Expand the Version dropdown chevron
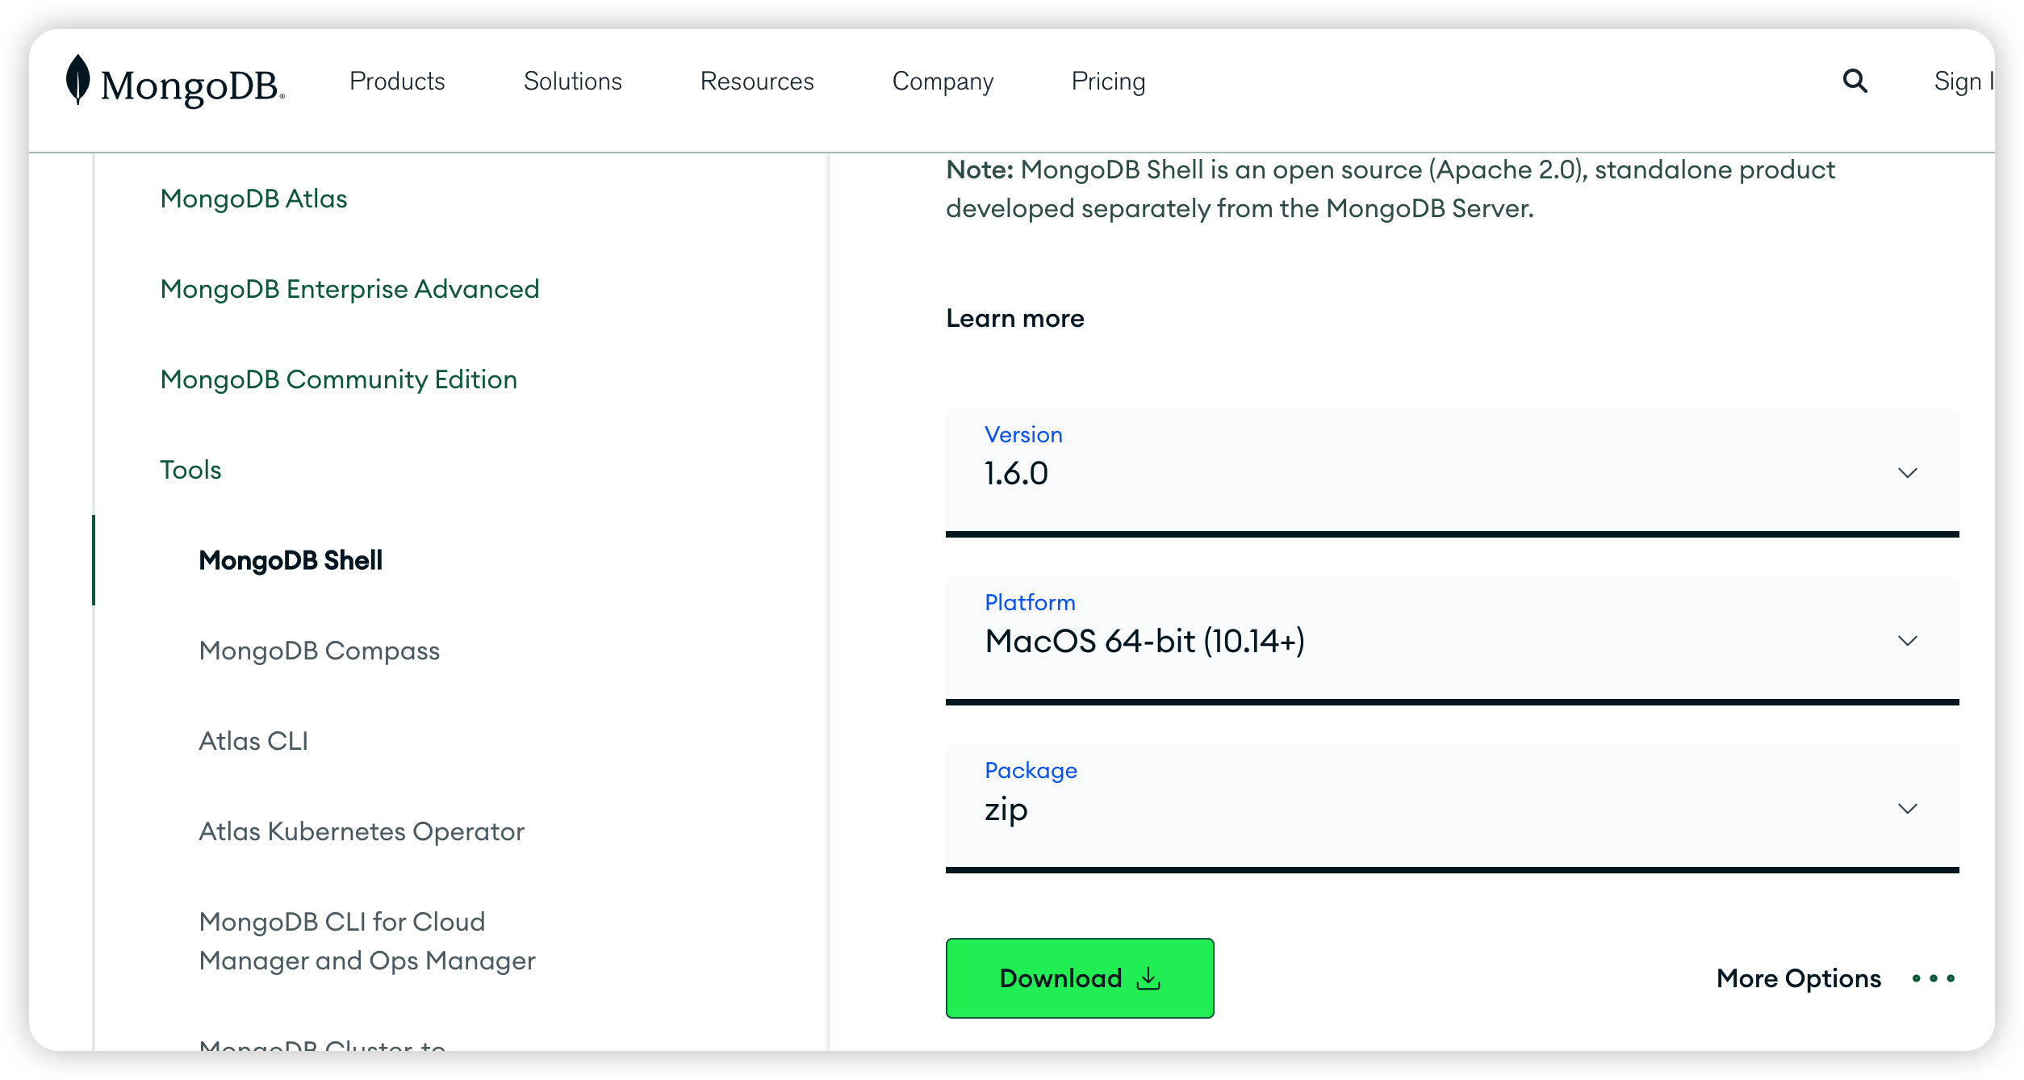Viewport: 2024px width, 1080px height. click(1907, 473)
